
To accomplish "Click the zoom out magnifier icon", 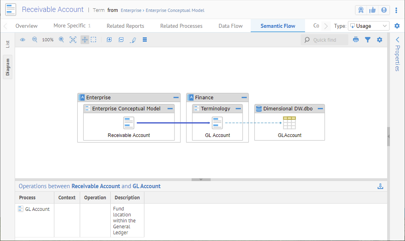I will click(x=35, y=40).
